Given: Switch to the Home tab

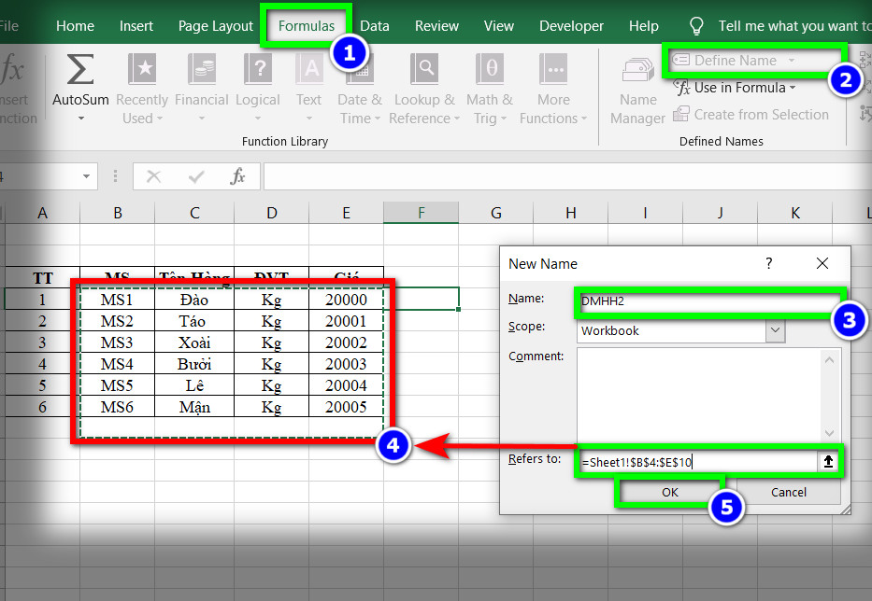Looking at the screenshot, I should point(75,25).
